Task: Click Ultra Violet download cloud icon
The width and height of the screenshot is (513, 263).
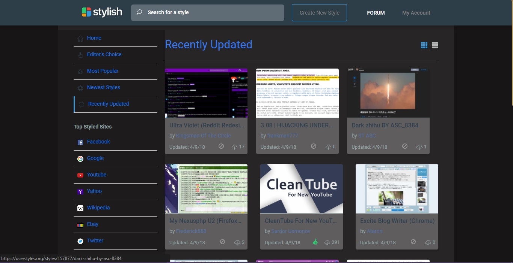Action: 235,147
